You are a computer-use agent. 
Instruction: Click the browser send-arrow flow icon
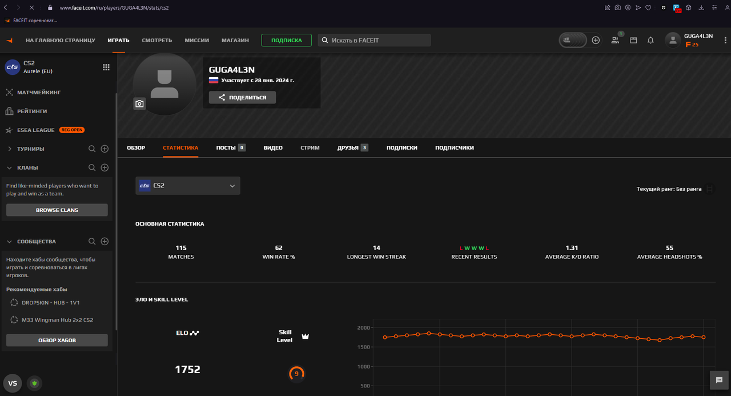coord(638,8)
